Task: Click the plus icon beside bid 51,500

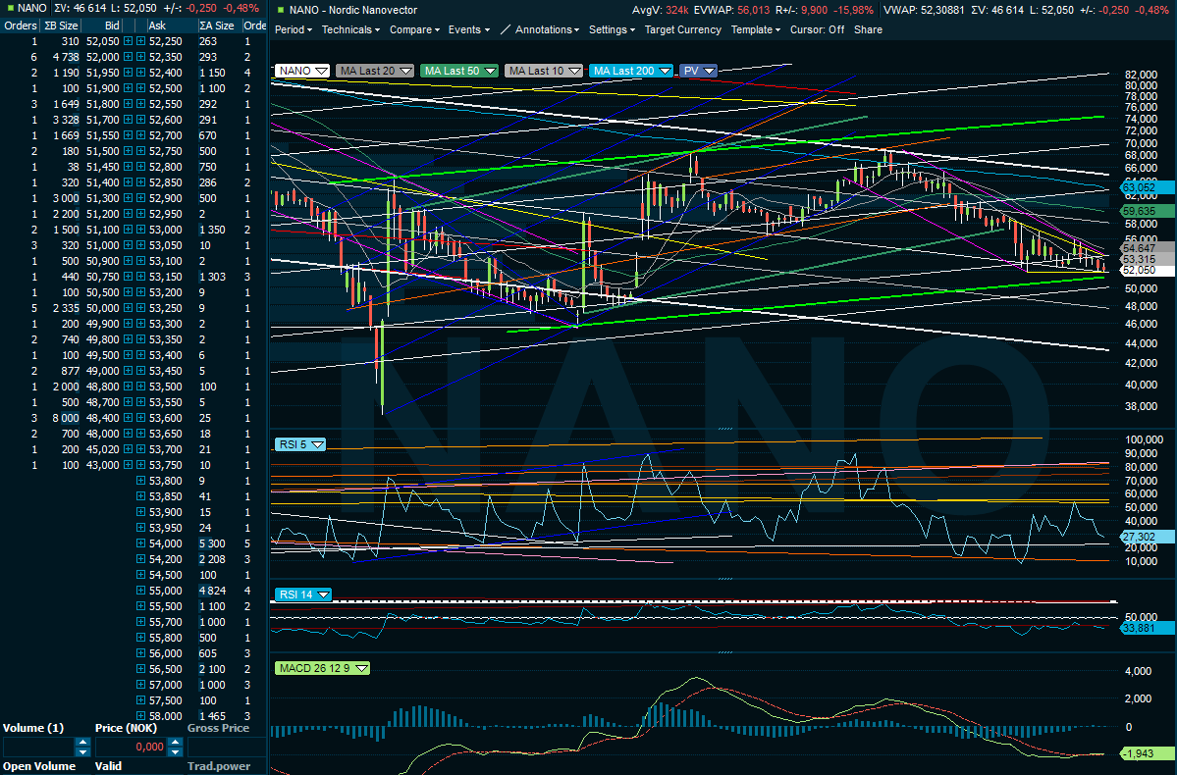Action: coord(129,151)
